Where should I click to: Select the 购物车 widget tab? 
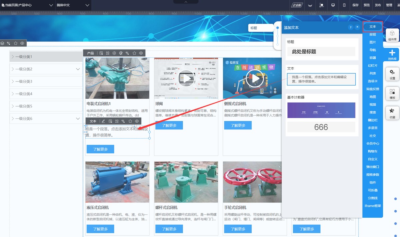point(373,151)
